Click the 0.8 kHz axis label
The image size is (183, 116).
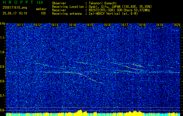pyautogui.click(x=3, y=81)
